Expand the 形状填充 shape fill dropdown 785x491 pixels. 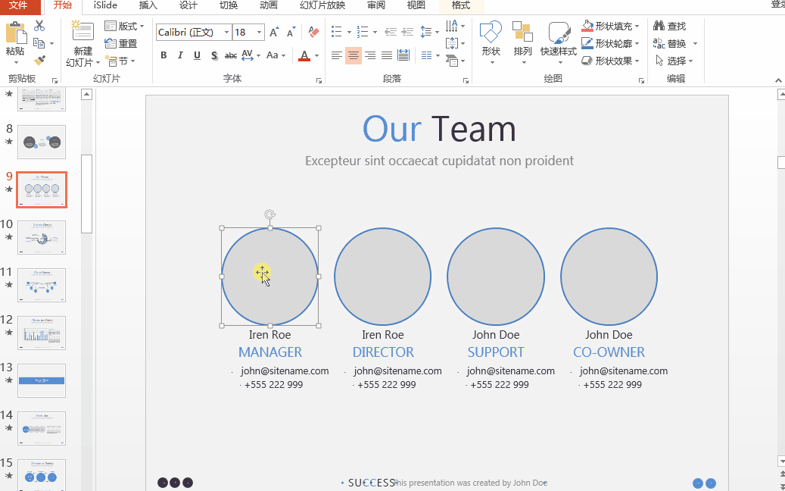[637, 27]
